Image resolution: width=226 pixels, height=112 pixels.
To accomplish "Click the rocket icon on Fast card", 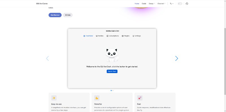I will tap(140, 98).
